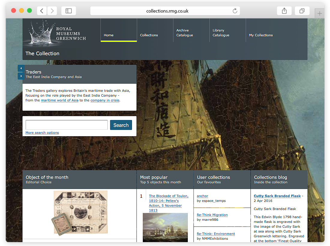Open a new browser tab
This screenshot has width=330, height=246.
[319, 13]
